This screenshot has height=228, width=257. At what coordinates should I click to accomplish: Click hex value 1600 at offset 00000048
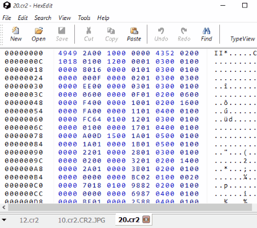point(189,103)
